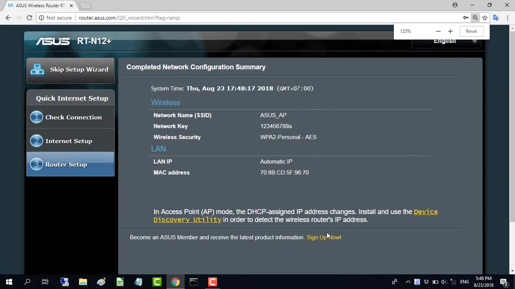The height and width of the screenshot is (289, 515).
Task: Open the clock showing 5:48 PM
Action: point(484,282)
